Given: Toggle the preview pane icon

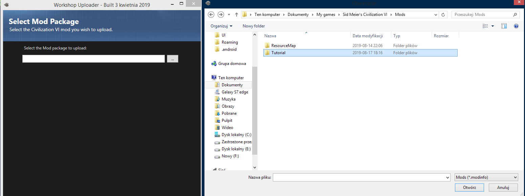Looking at the screenshot, I should [504, 26].
